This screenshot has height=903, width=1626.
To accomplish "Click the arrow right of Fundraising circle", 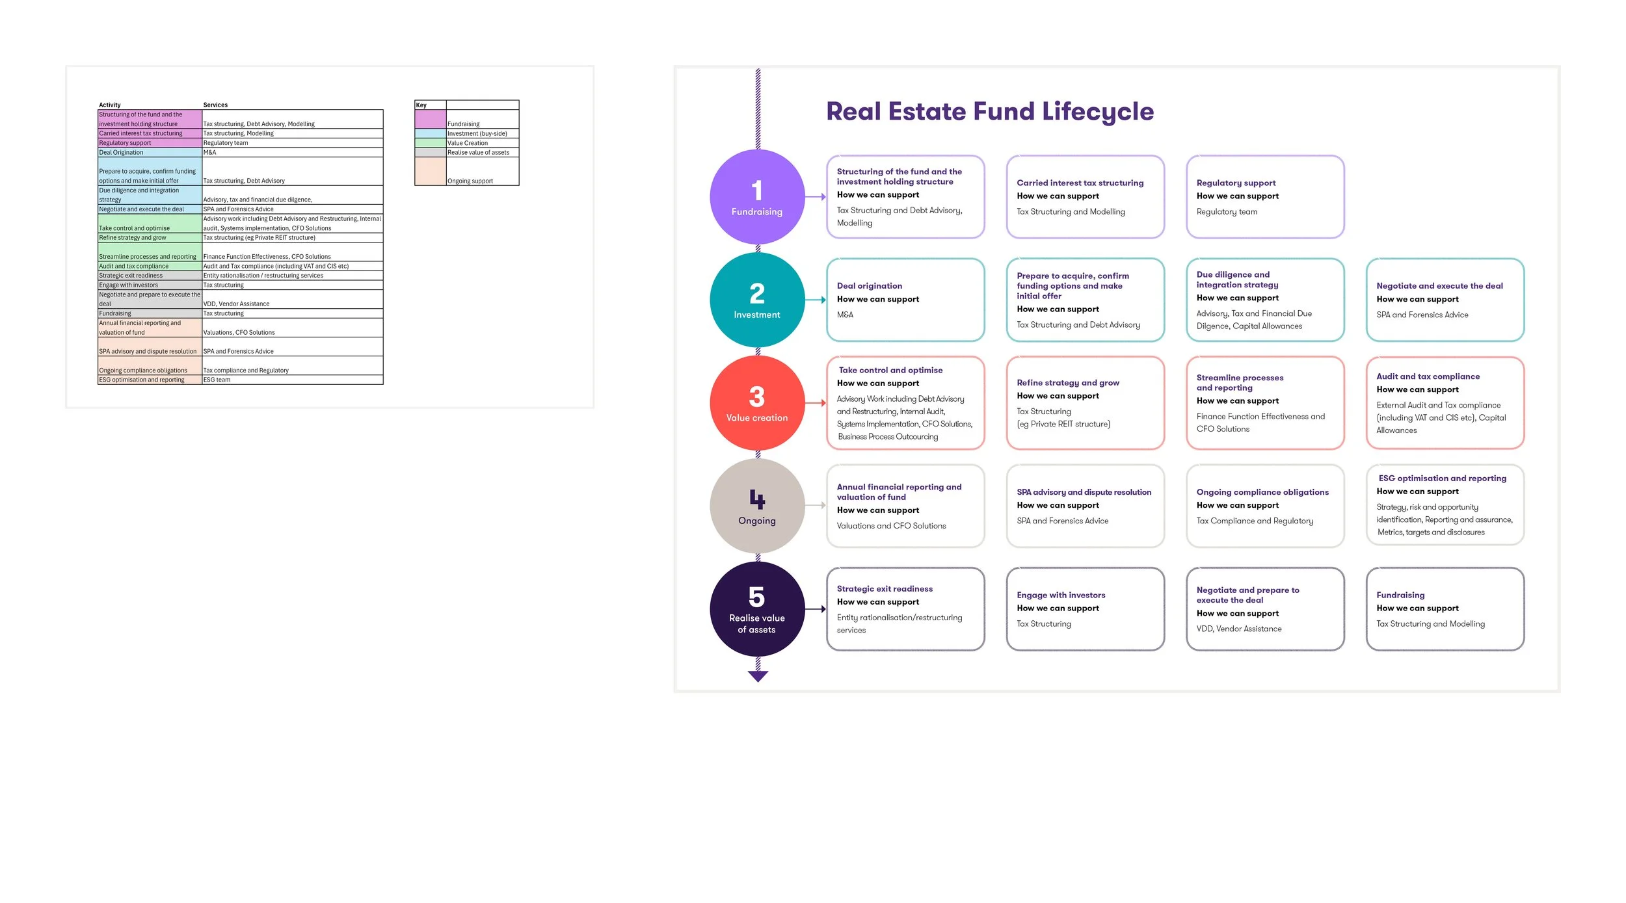I will (x=816, y=196).
